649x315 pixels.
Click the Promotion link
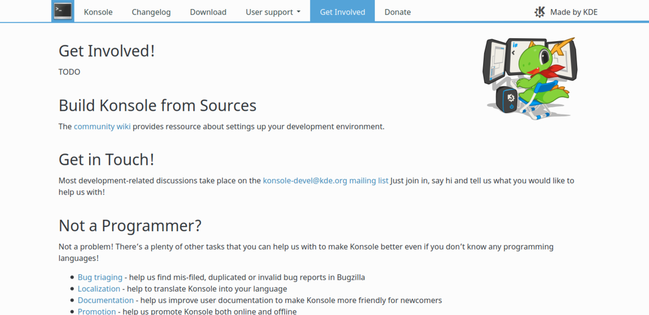[x=97, y=311]
